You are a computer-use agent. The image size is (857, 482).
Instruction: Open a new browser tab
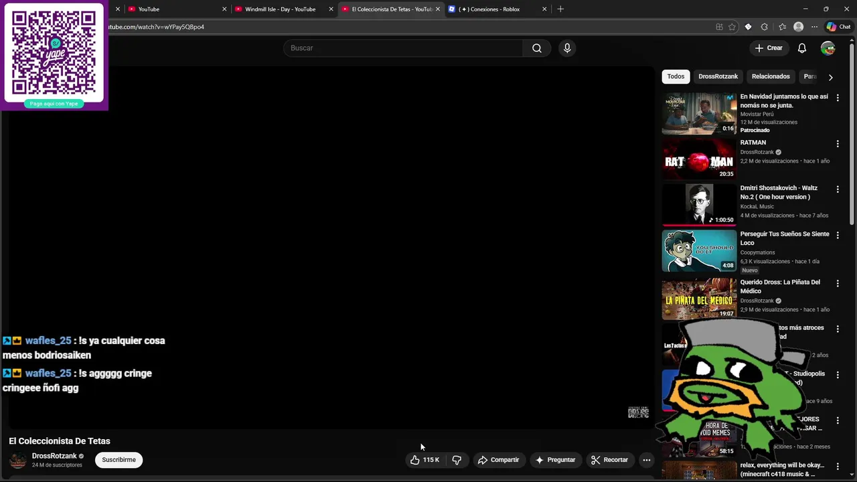click(x=560, y=9)
